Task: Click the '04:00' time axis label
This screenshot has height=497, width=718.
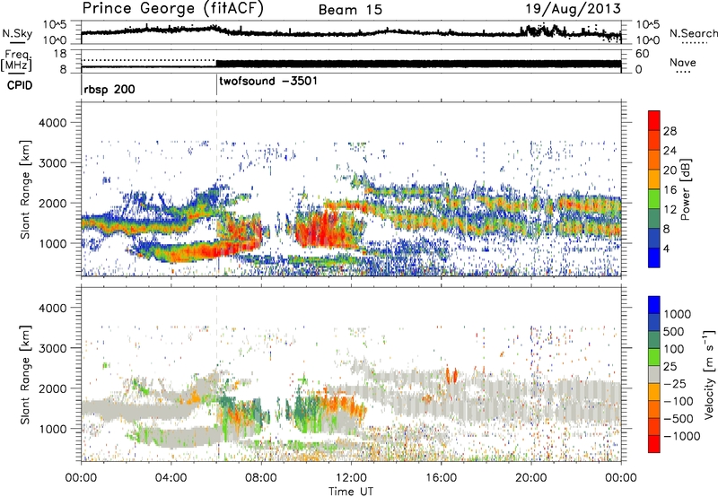Action: click(171, 478)
